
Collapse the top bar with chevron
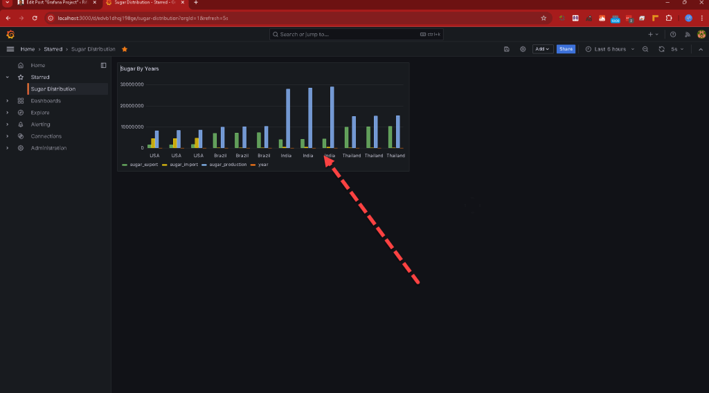[x=701, y=49]
